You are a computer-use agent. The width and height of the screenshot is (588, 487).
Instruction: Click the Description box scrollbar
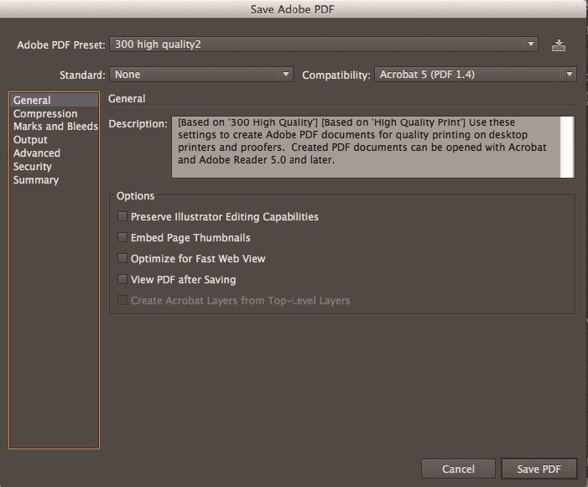568,147
